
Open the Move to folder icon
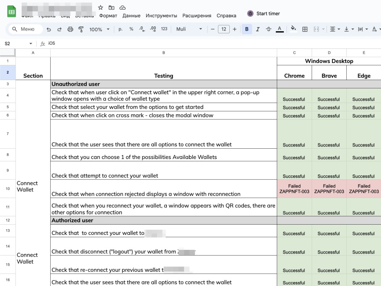tap(111, 7)
